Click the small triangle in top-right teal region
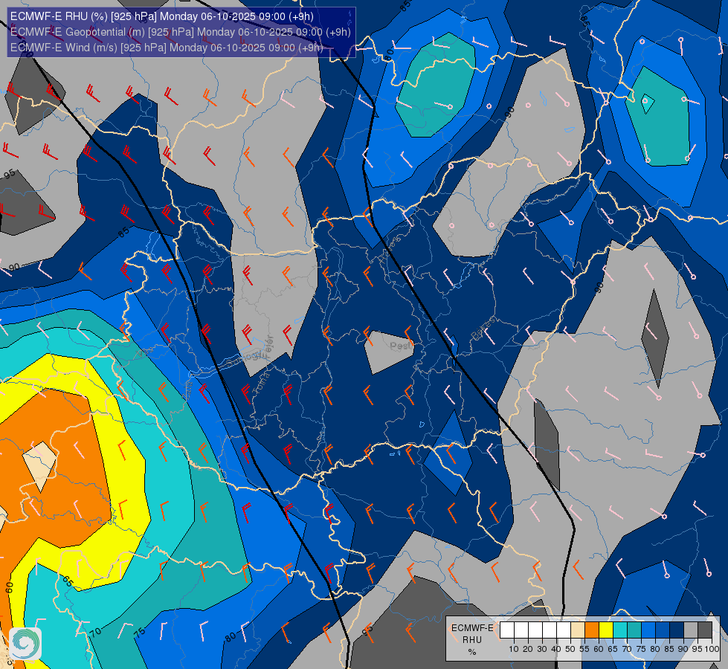 [648, 103]
